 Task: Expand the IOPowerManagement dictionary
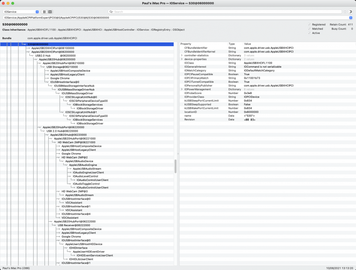point(182,89)
